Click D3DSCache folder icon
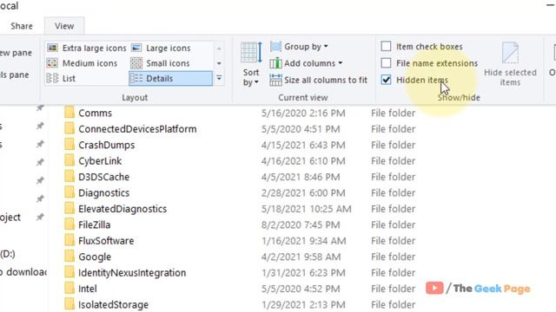 click(69, 177)
